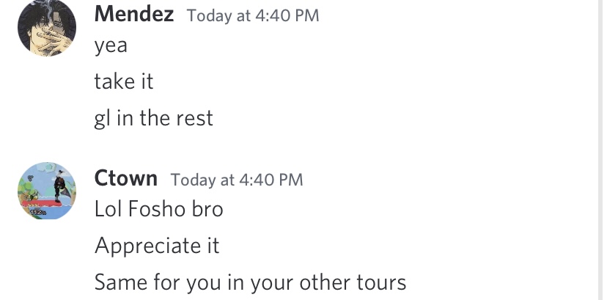
Task: Open Mendez's profile avatar picture
Action: [x=46, y=28]
